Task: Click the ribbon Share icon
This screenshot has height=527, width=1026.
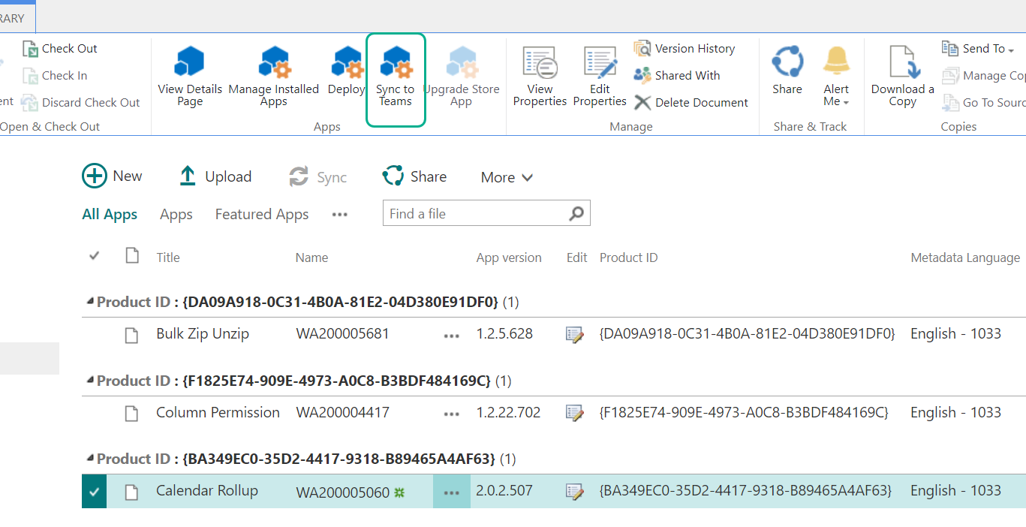Action: coord(787,62)
